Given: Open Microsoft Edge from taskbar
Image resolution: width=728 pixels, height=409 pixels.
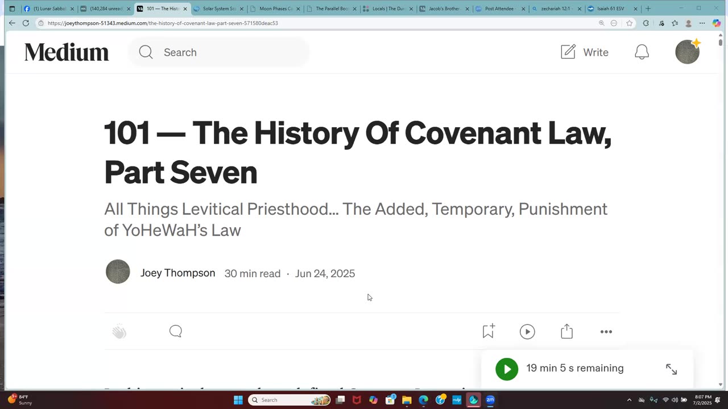Looking at the screenshot, I should point(423,400).
